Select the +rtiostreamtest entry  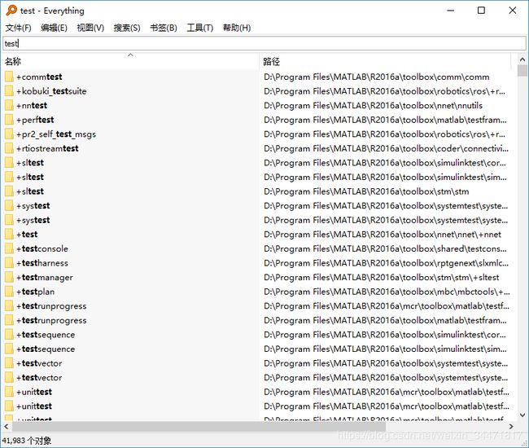point(47,148)
